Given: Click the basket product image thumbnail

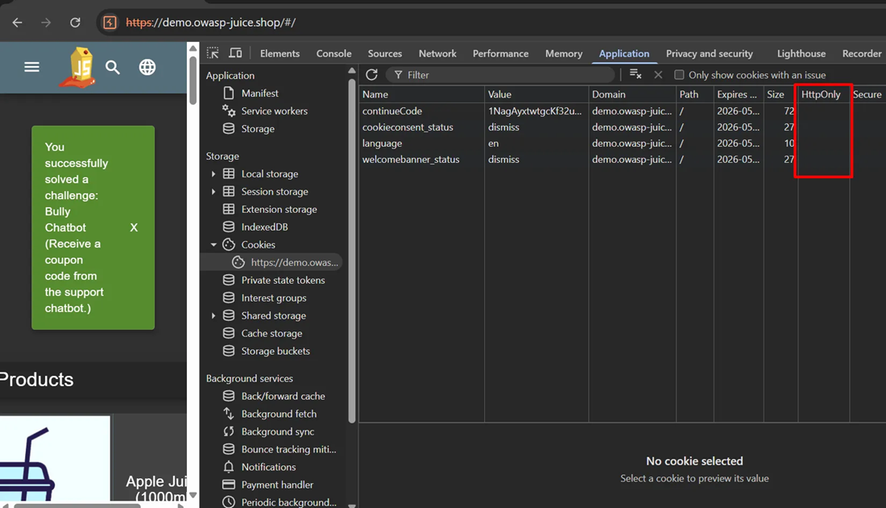Looking at the screenshot, I should [x=55, y=459].
